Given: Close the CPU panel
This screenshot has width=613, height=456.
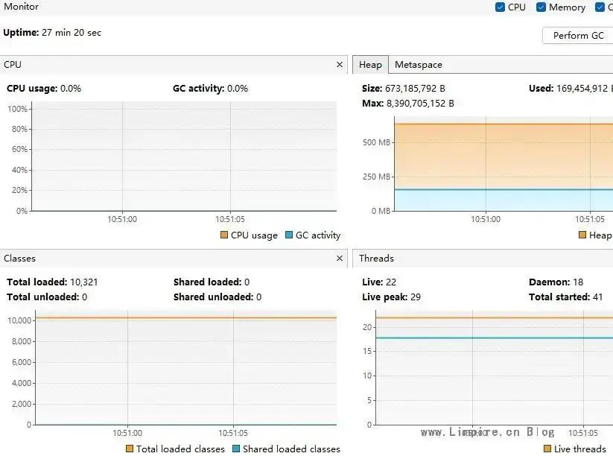Looking at the screenshot, I should pyautogui.click(x=340, y=65).
